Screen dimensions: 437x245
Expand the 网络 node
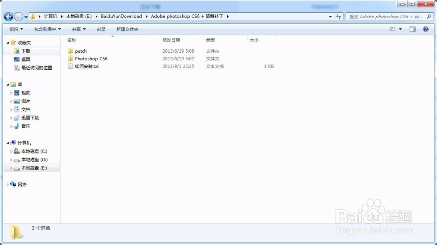(x=8, y=185)
